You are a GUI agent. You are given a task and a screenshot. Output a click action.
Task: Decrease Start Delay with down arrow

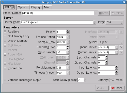click(x=85, y=81)
